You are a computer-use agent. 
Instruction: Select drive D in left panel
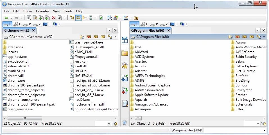17,24
